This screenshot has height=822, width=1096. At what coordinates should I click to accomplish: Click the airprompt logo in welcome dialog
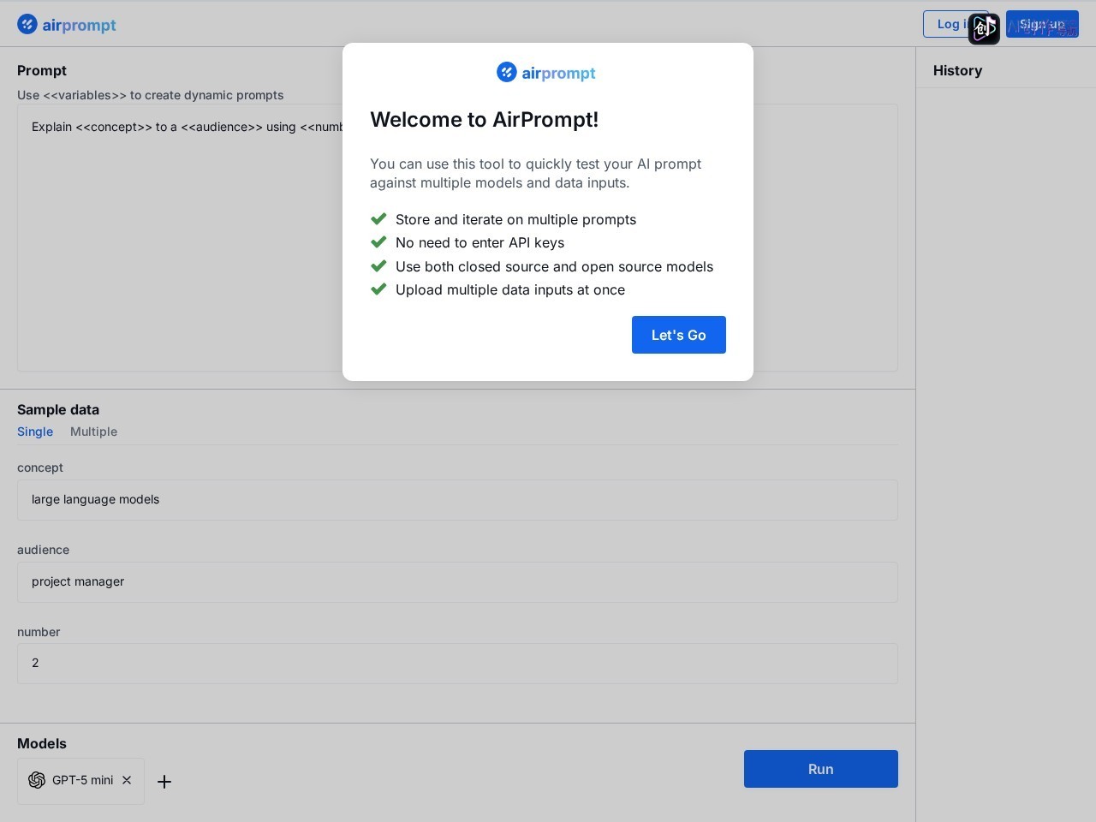[x=546, y=73]
